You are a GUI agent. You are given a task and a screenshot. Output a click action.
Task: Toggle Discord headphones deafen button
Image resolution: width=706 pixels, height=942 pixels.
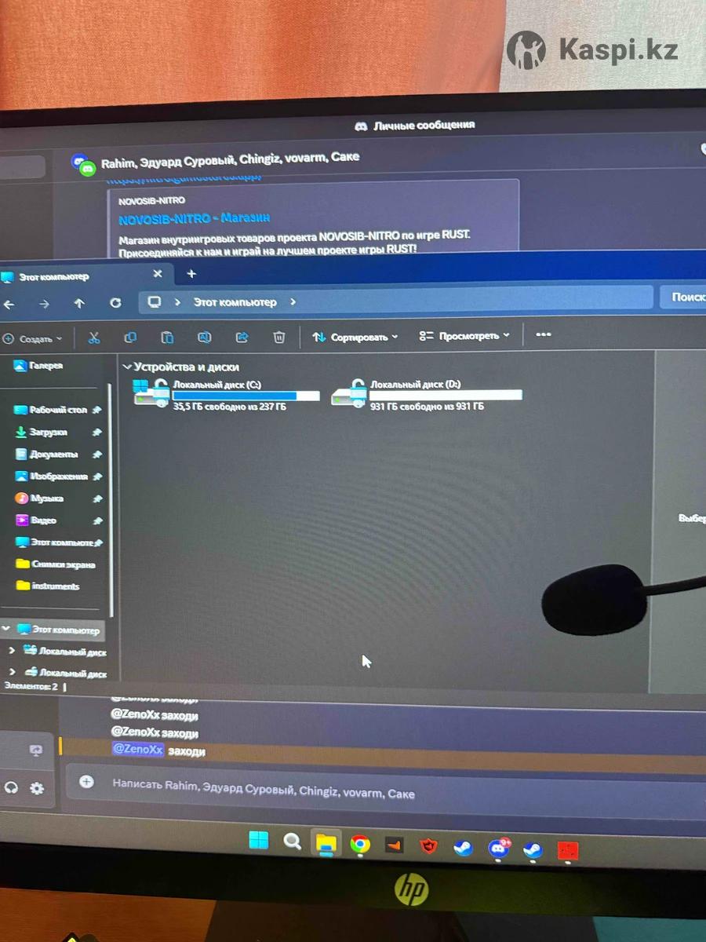coord(11,787)
